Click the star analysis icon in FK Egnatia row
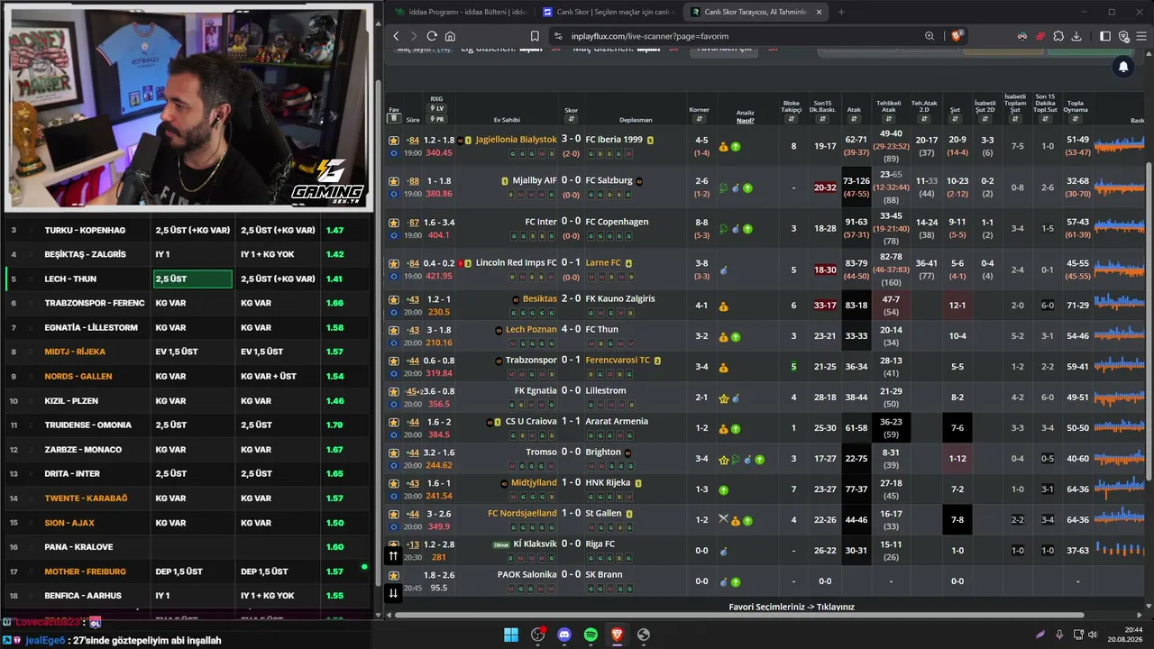Viewport: 1154px width, 649px height. tap(723, 398)
